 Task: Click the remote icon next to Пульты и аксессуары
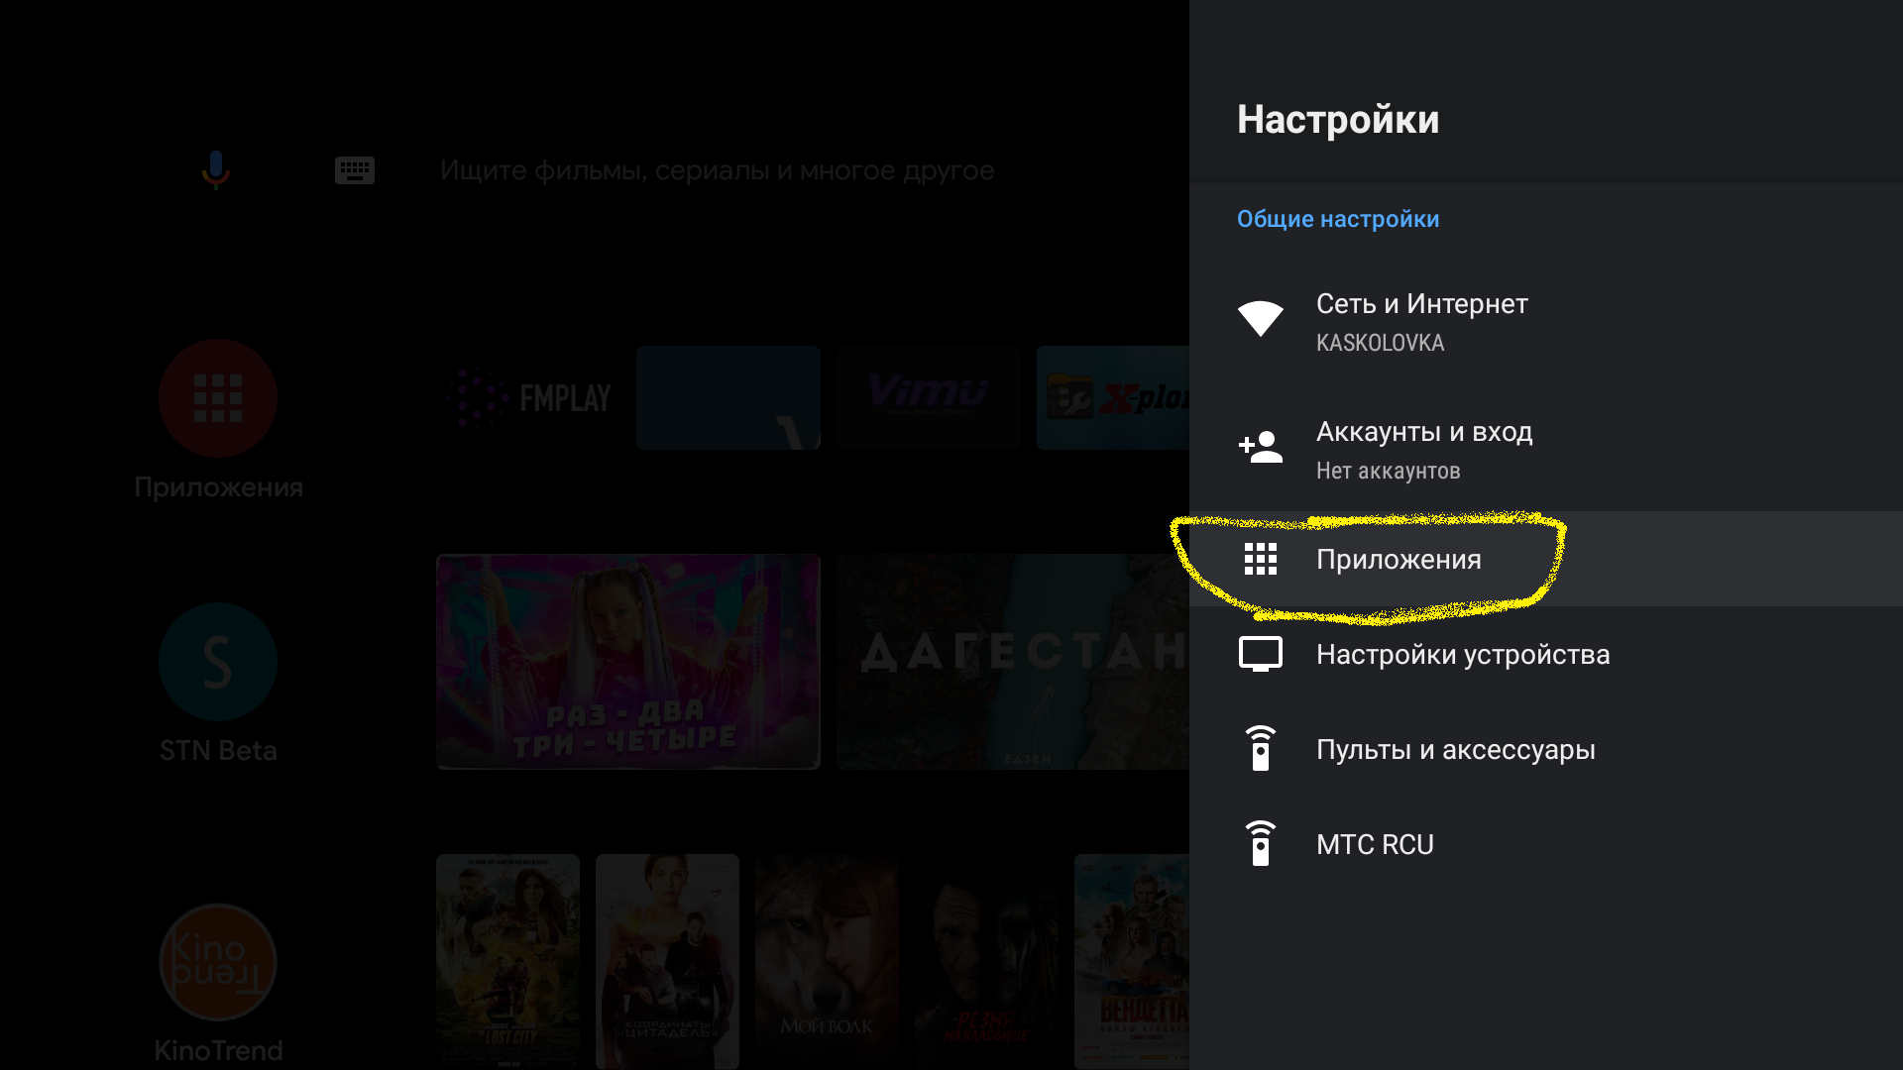pyautogui.click(x=1260, y=749)
